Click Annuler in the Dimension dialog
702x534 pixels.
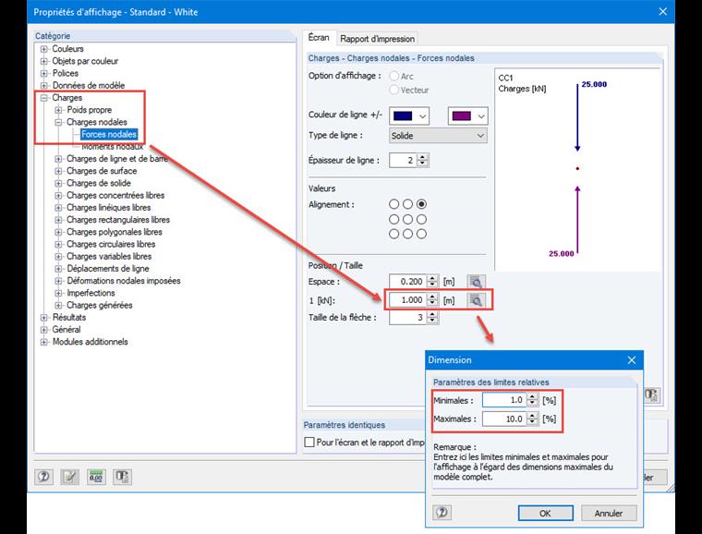(609, 513)
